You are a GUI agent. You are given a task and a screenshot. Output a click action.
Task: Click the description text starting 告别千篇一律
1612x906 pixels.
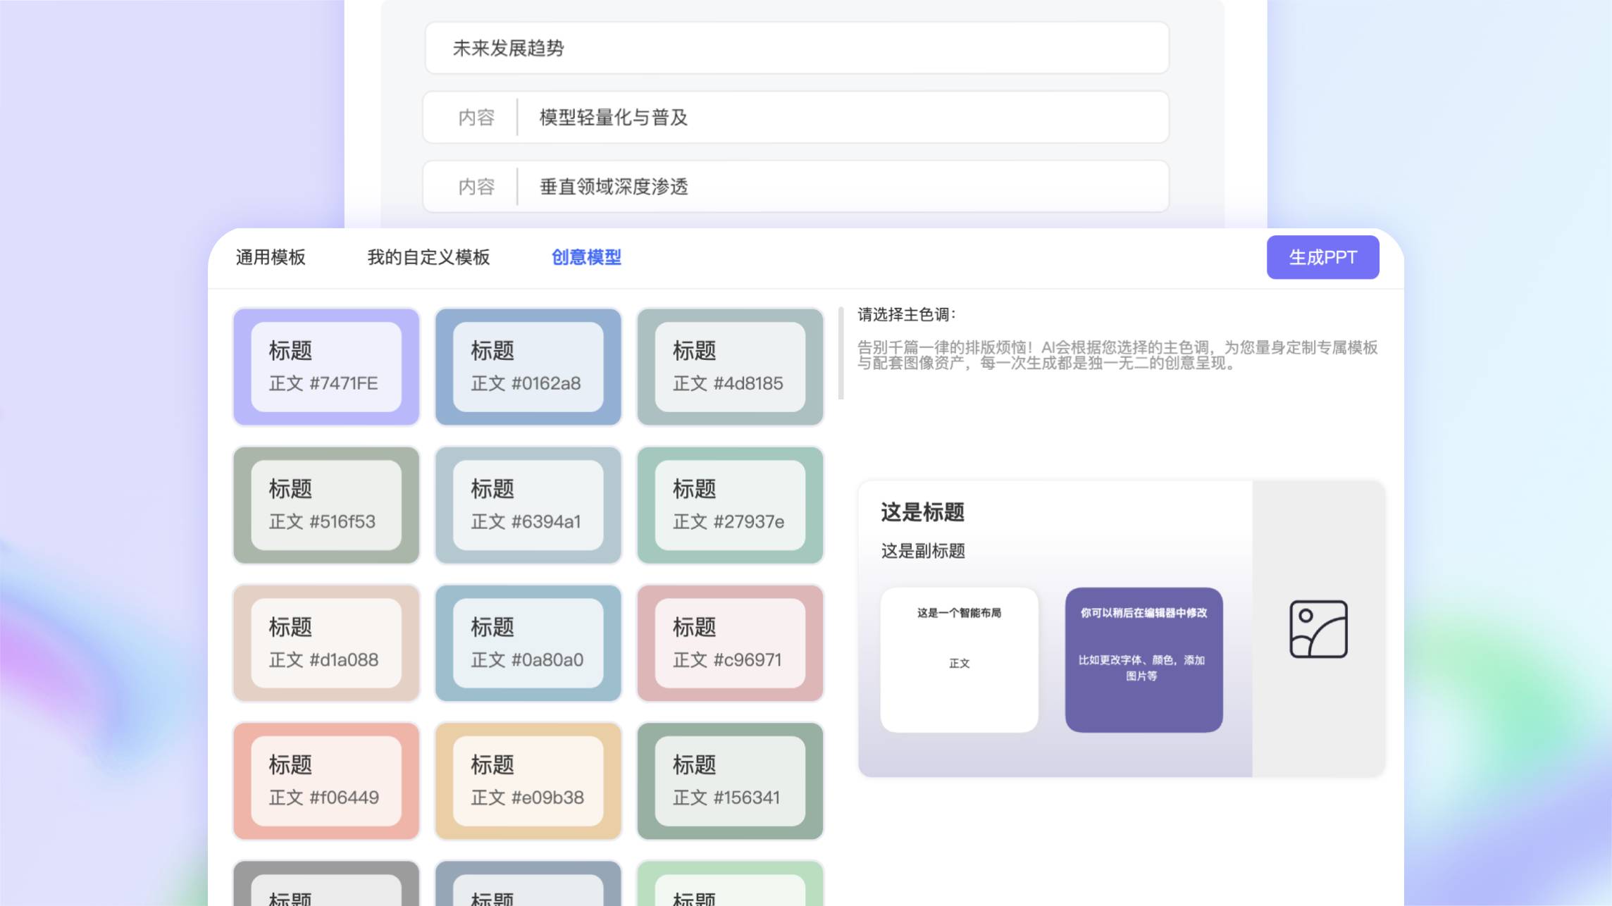tap(1117, 355)
